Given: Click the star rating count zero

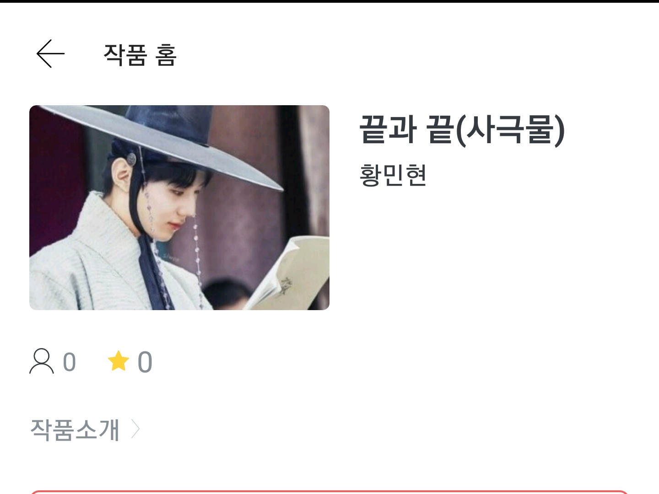Looking at the screenshot, I should (145, 362).
